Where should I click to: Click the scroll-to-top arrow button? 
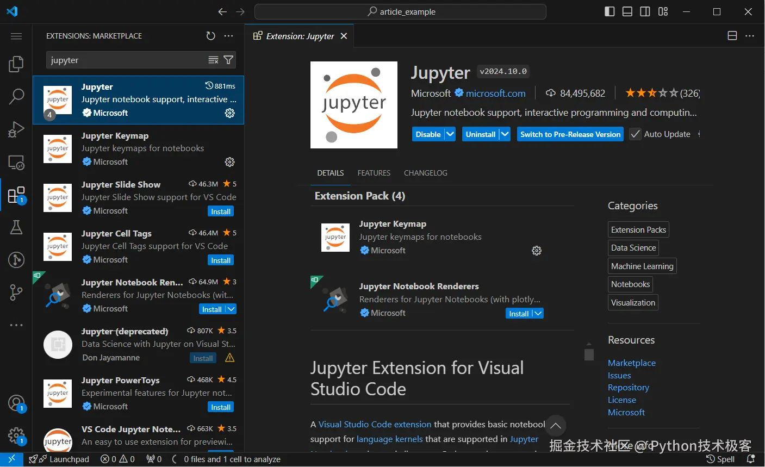(x=555, y=426)
